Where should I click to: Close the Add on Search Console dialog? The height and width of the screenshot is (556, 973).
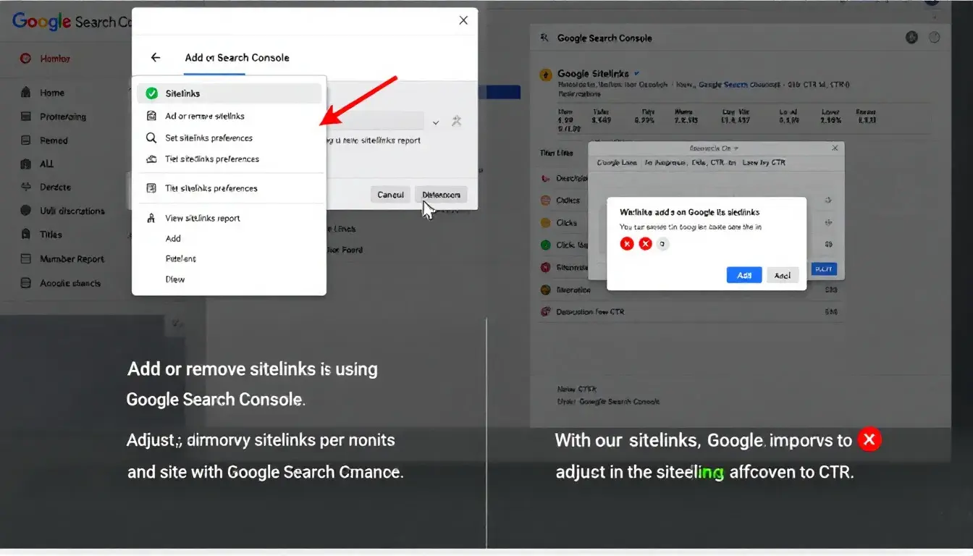pyautogui.click(x=463, y=20)
